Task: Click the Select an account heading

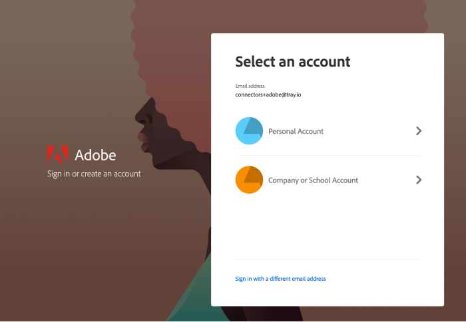Action: click(x=292, y=62)
